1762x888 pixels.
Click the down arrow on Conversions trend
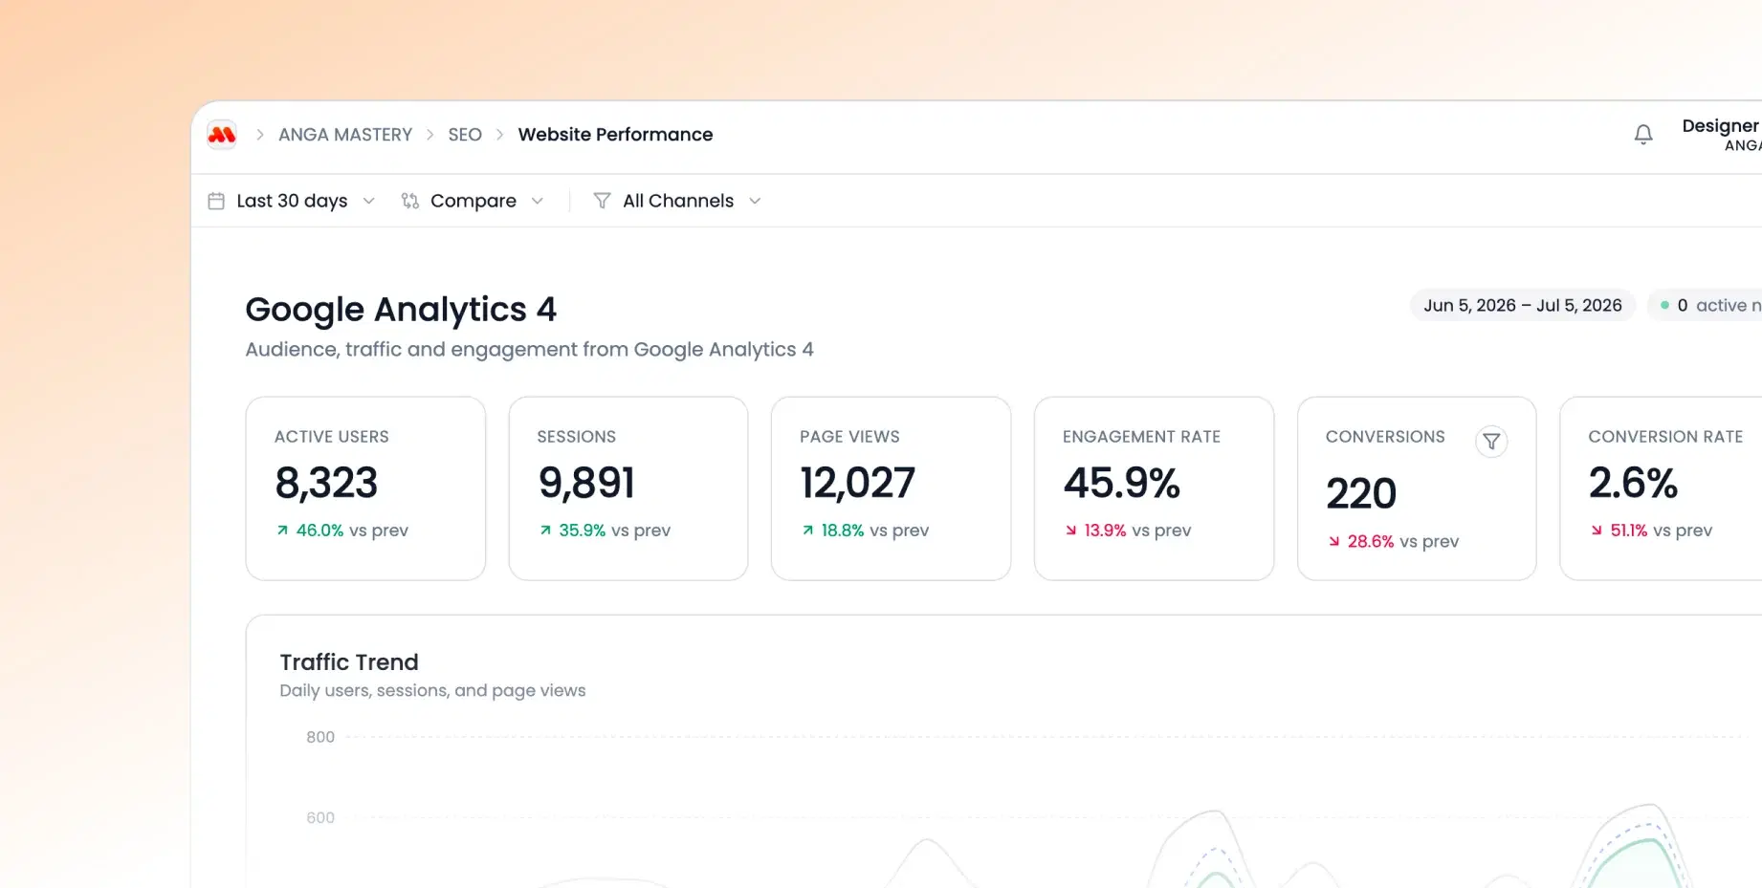[1334, 542]
